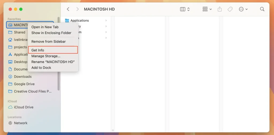
Task: Click the Applications sidebar icon
Action: pyautogui.click(x=10, y=55)
